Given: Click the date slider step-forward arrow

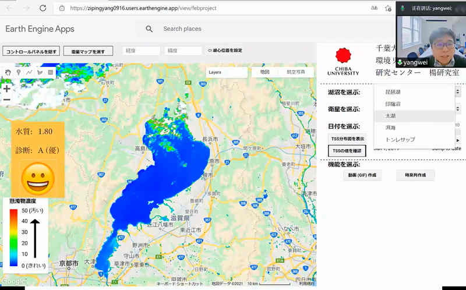Looking at the screenshot, I should click(x=458, y=140).
